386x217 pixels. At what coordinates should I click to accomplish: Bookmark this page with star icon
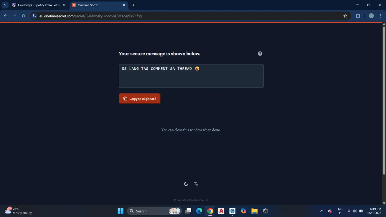pyautogui.click(x=345, y=16)
